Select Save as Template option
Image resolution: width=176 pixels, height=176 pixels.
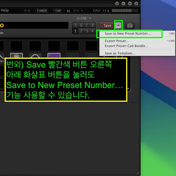(120, 53)
